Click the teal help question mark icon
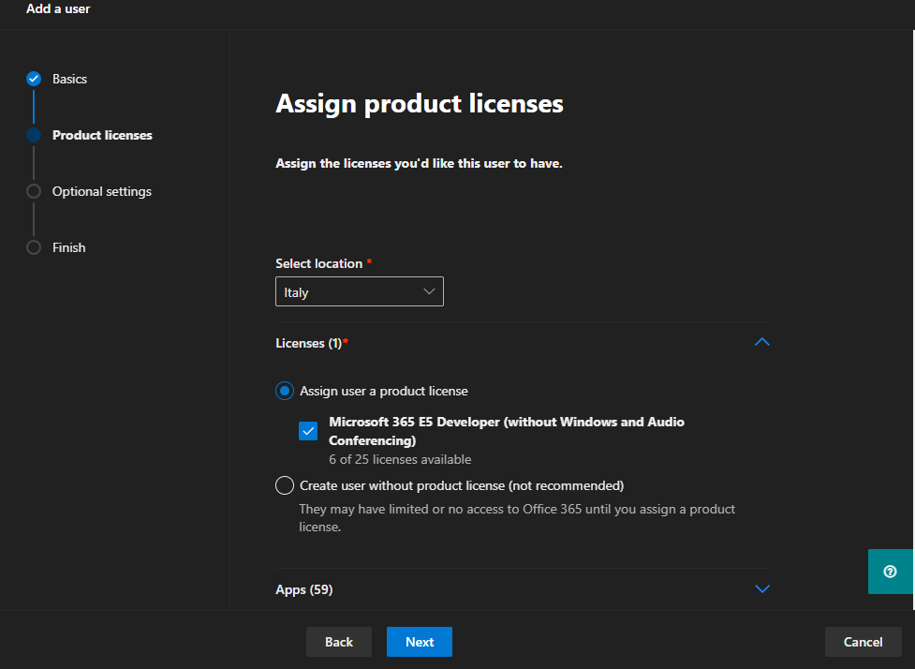The height and width of the screenshot is (669, 915). coord(890,571)
